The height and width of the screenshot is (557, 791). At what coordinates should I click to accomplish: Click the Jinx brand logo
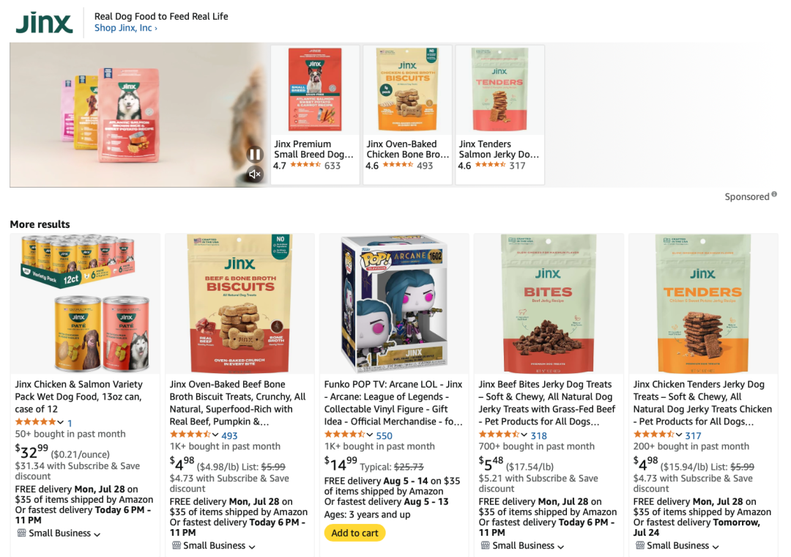45,23
